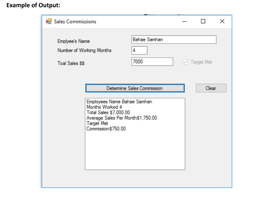Enable the Target Met checkbox
The height and width of the screenshot is (199, 261).
185,62
